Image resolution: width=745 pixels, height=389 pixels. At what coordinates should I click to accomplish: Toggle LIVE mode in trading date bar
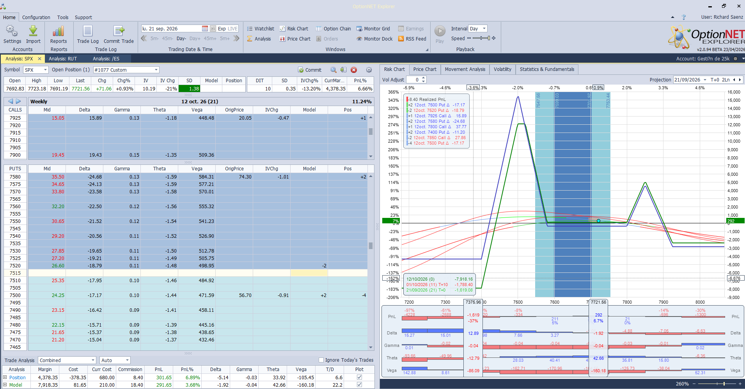coord(233,28)
